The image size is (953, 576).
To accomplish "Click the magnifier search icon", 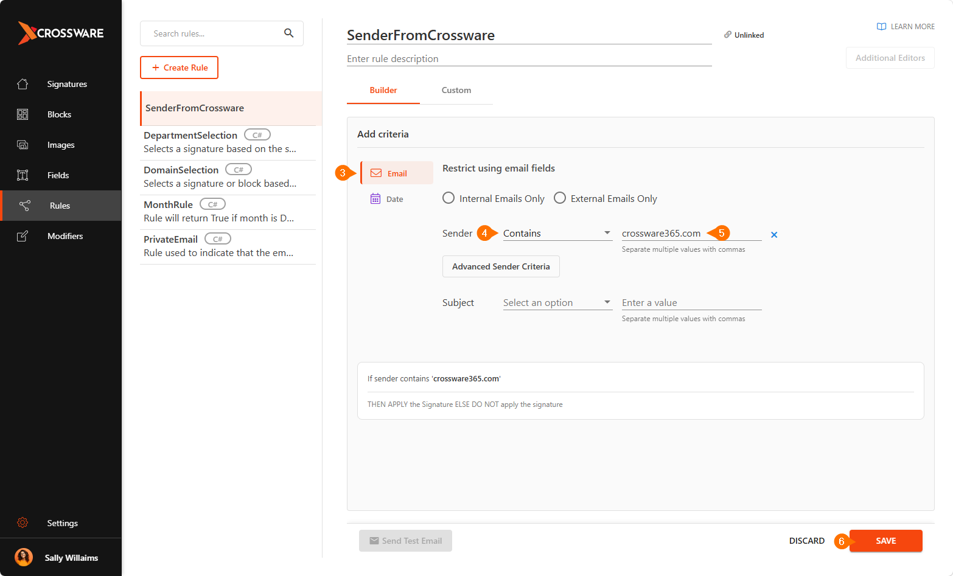I will pos(289,33).
